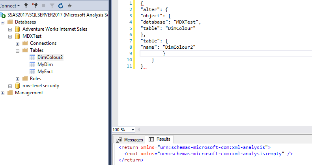Select the Connections folder label
The width and height of the screenshot is (312, 165).
(x=43, y=43)
